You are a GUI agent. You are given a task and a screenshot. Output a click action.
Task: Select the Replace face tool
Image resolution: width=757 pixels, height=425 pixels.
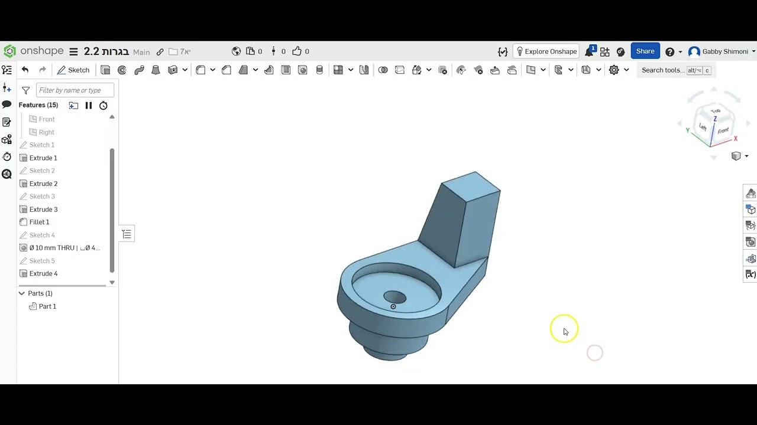512,70
